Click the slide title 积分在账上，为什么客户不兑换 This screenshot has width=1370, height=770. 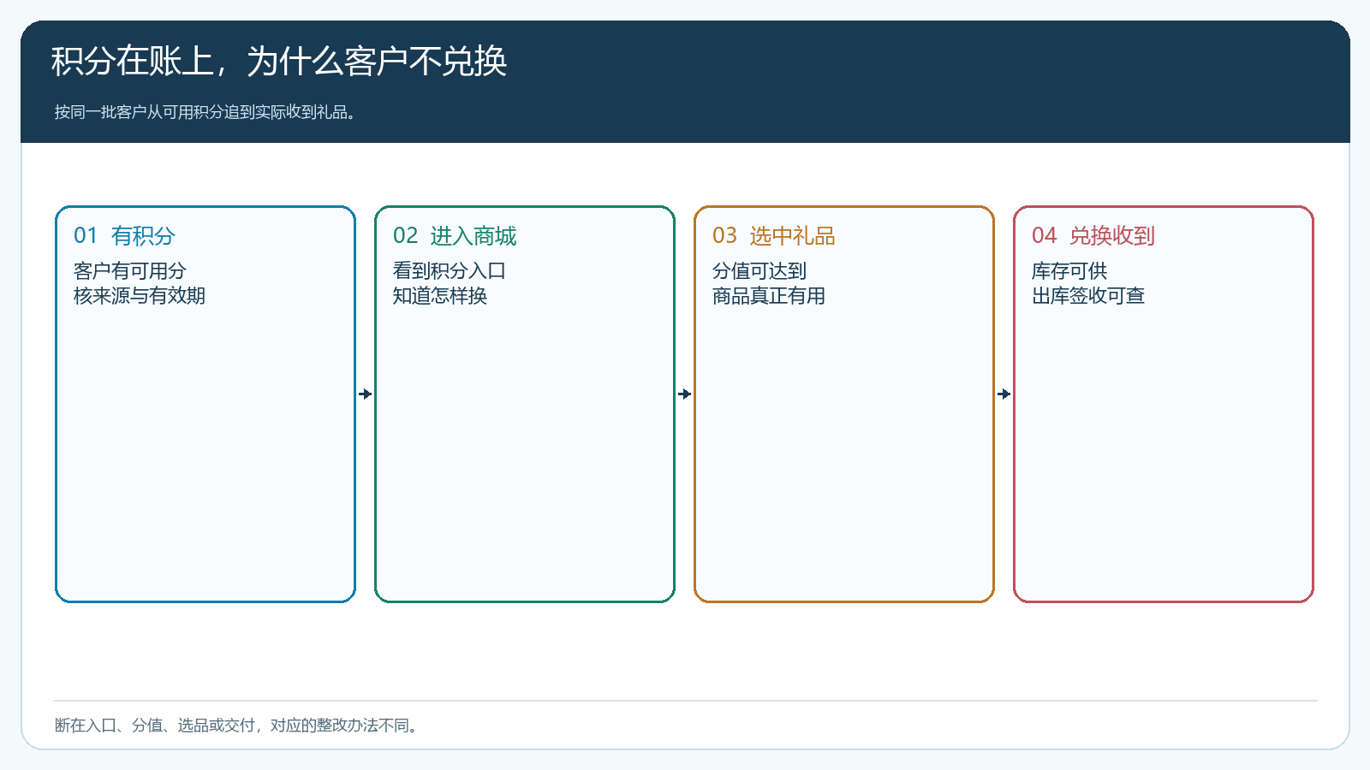[x=279, y=61]
